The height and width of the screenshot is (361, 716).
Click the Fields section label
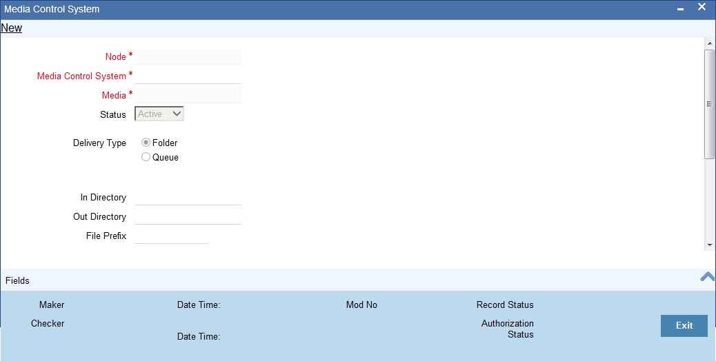[17, 281]
